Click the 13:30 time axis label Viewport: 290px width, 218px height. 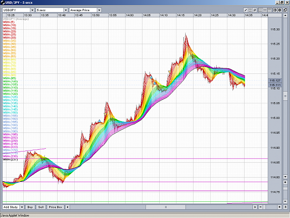pos(28,15)
